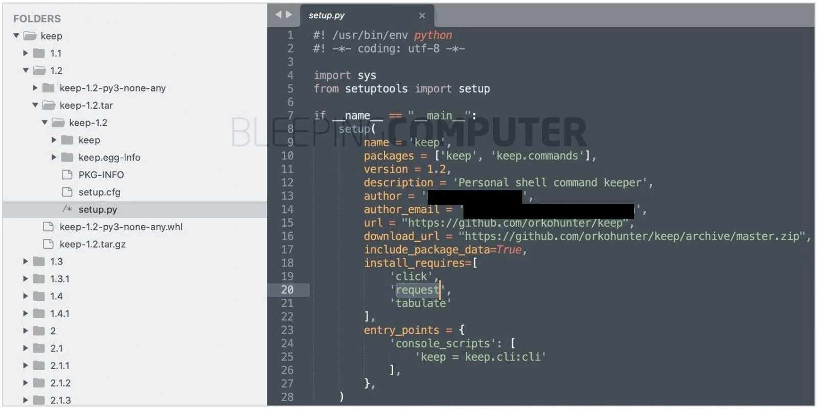Click the PKG-INFO file icon
Image resolution: width=818 pixels, height=409 pixels.
67,175
